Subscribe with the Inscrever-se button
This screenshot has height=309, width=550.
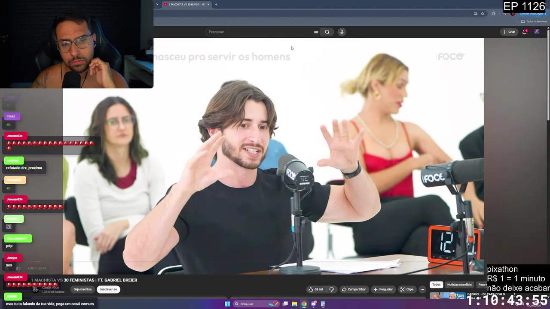[x=108, y=289]
